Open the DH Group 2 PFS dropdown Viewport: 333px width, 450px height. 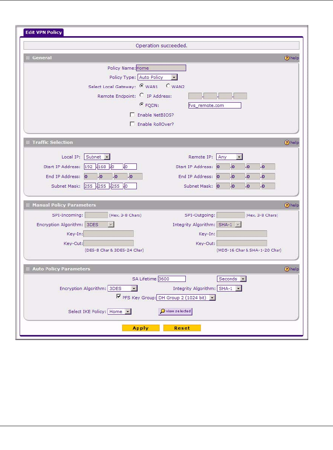click(186, 298)
